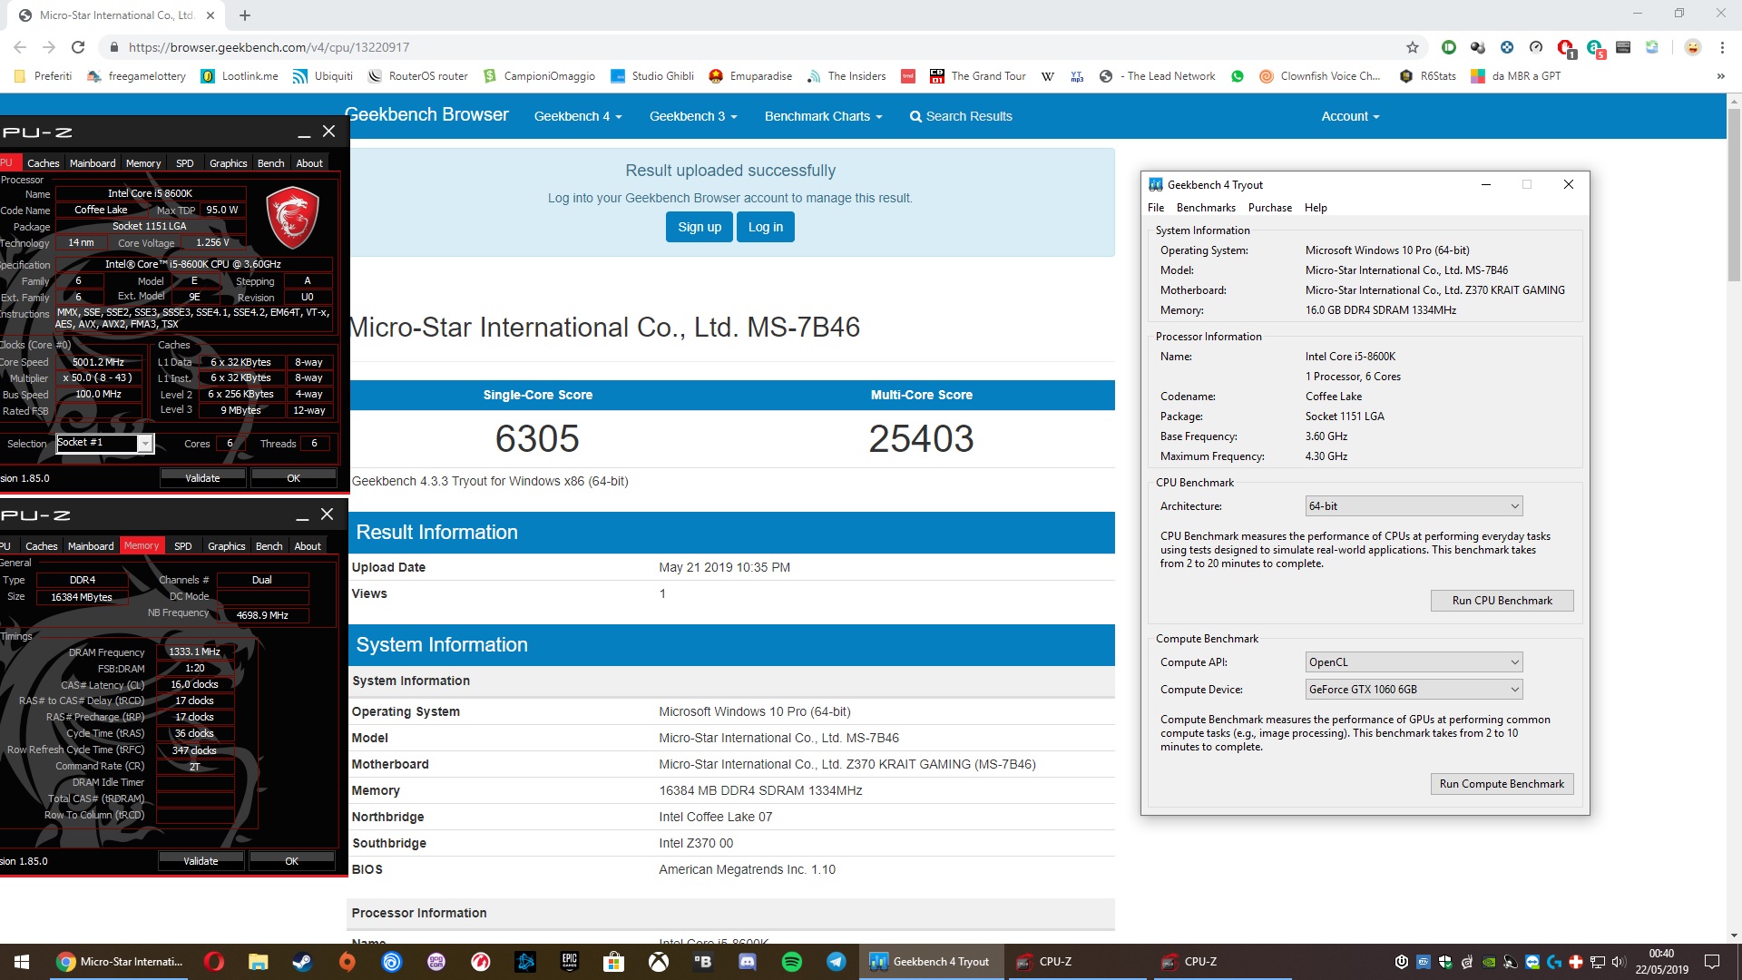Click the Chrome address bar URL

pos(269,47)
